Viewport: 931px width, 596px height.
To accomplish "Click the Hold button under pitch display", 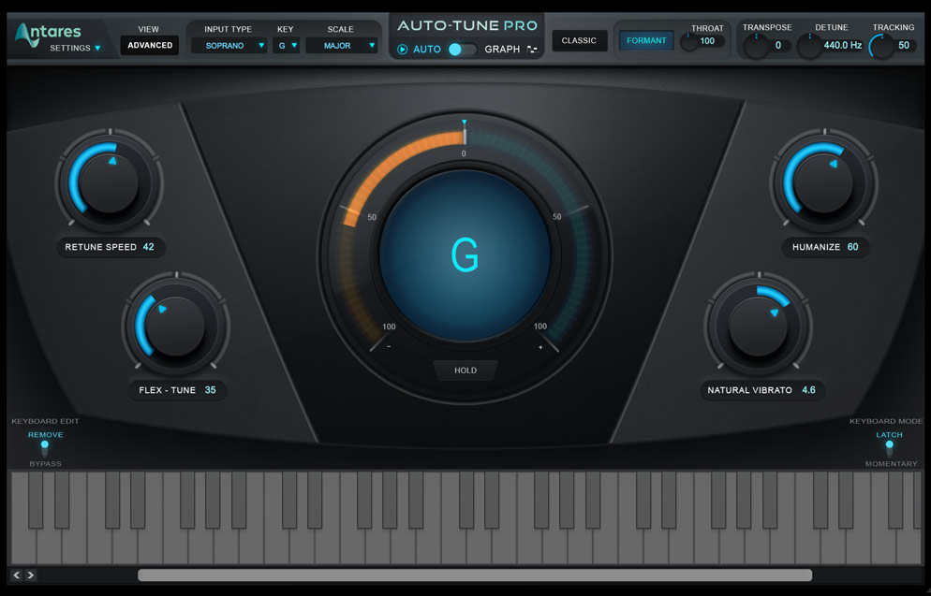I will 465,371.
